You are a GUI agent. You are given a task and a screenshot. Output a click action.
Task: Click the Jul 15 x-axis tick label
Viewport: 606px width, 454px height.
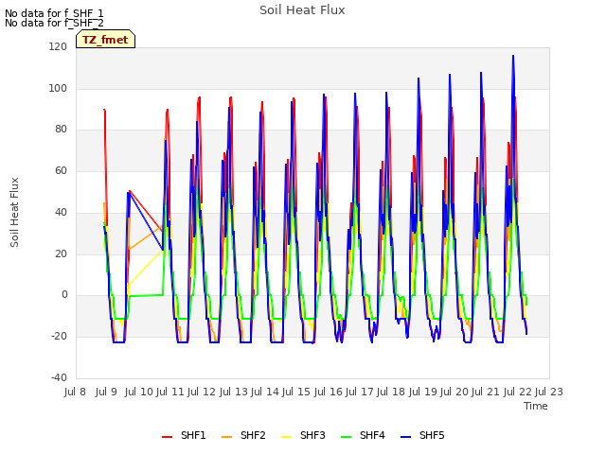(x=296, y=392)
